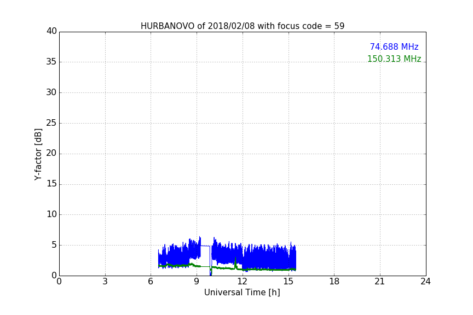Click the plot title HURBANOVO of 2018/02/08
Viewport: 473px width, 315px height.
243,26
